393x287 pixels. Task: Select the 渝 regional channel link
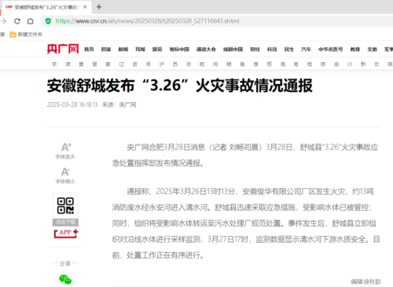click(336, 64)
